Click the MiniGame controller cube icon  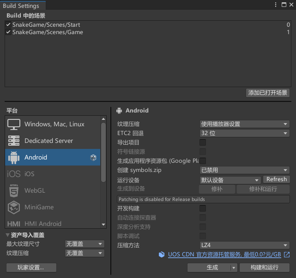point(14,207)
